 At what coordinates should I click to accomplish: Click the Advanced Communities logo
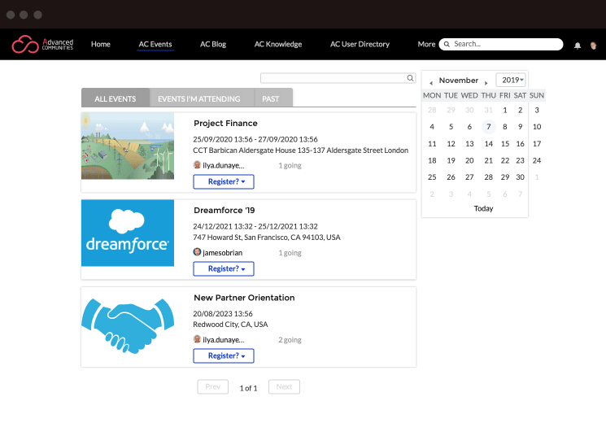[x=42, y=44]
